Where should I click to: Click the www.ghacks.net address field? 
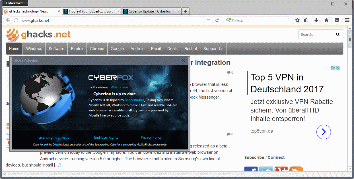pyautogui.click(x=112, y=20)
